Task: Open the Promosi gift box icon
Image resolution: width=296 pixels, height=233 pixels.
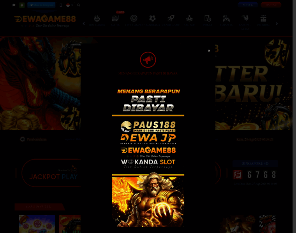Action: 263,18
